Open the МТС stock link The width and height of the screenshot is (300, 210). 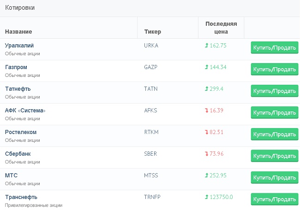pos(11,175)
